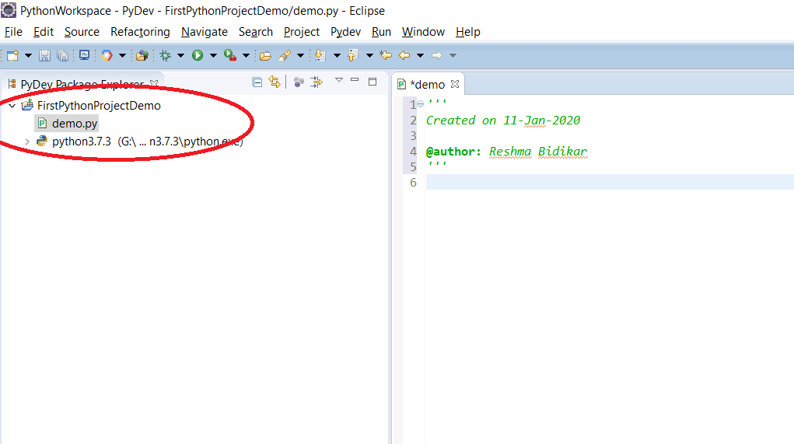
Task: Open the Run button dropdown arrow
Action: pyautogui.click(x=212, y=55)
